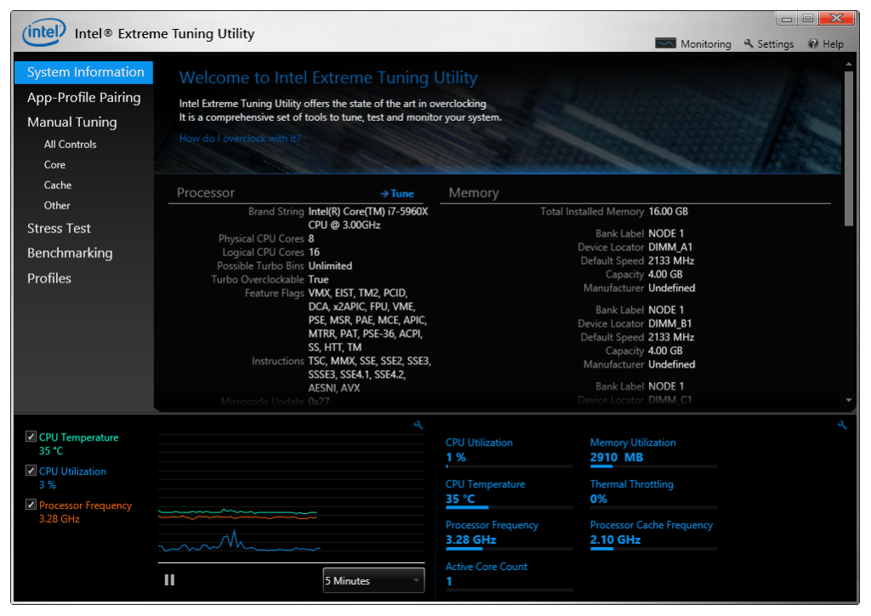The width and height of the screenshot is (871, 616).
Task: Go to the Benchmarking section
Action: coord(70,253)
